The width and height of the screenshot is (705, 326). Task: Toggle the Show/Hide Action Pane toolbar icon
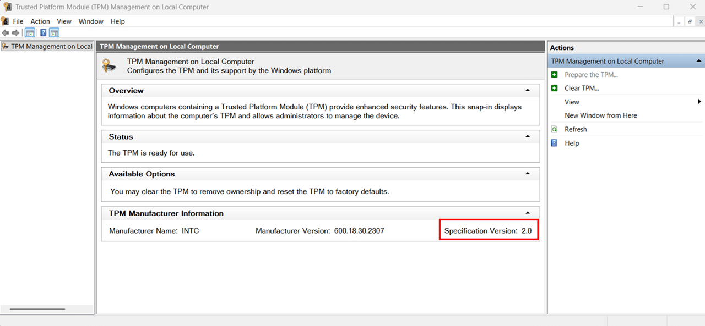pyautogui.click(x=54, y=33)
